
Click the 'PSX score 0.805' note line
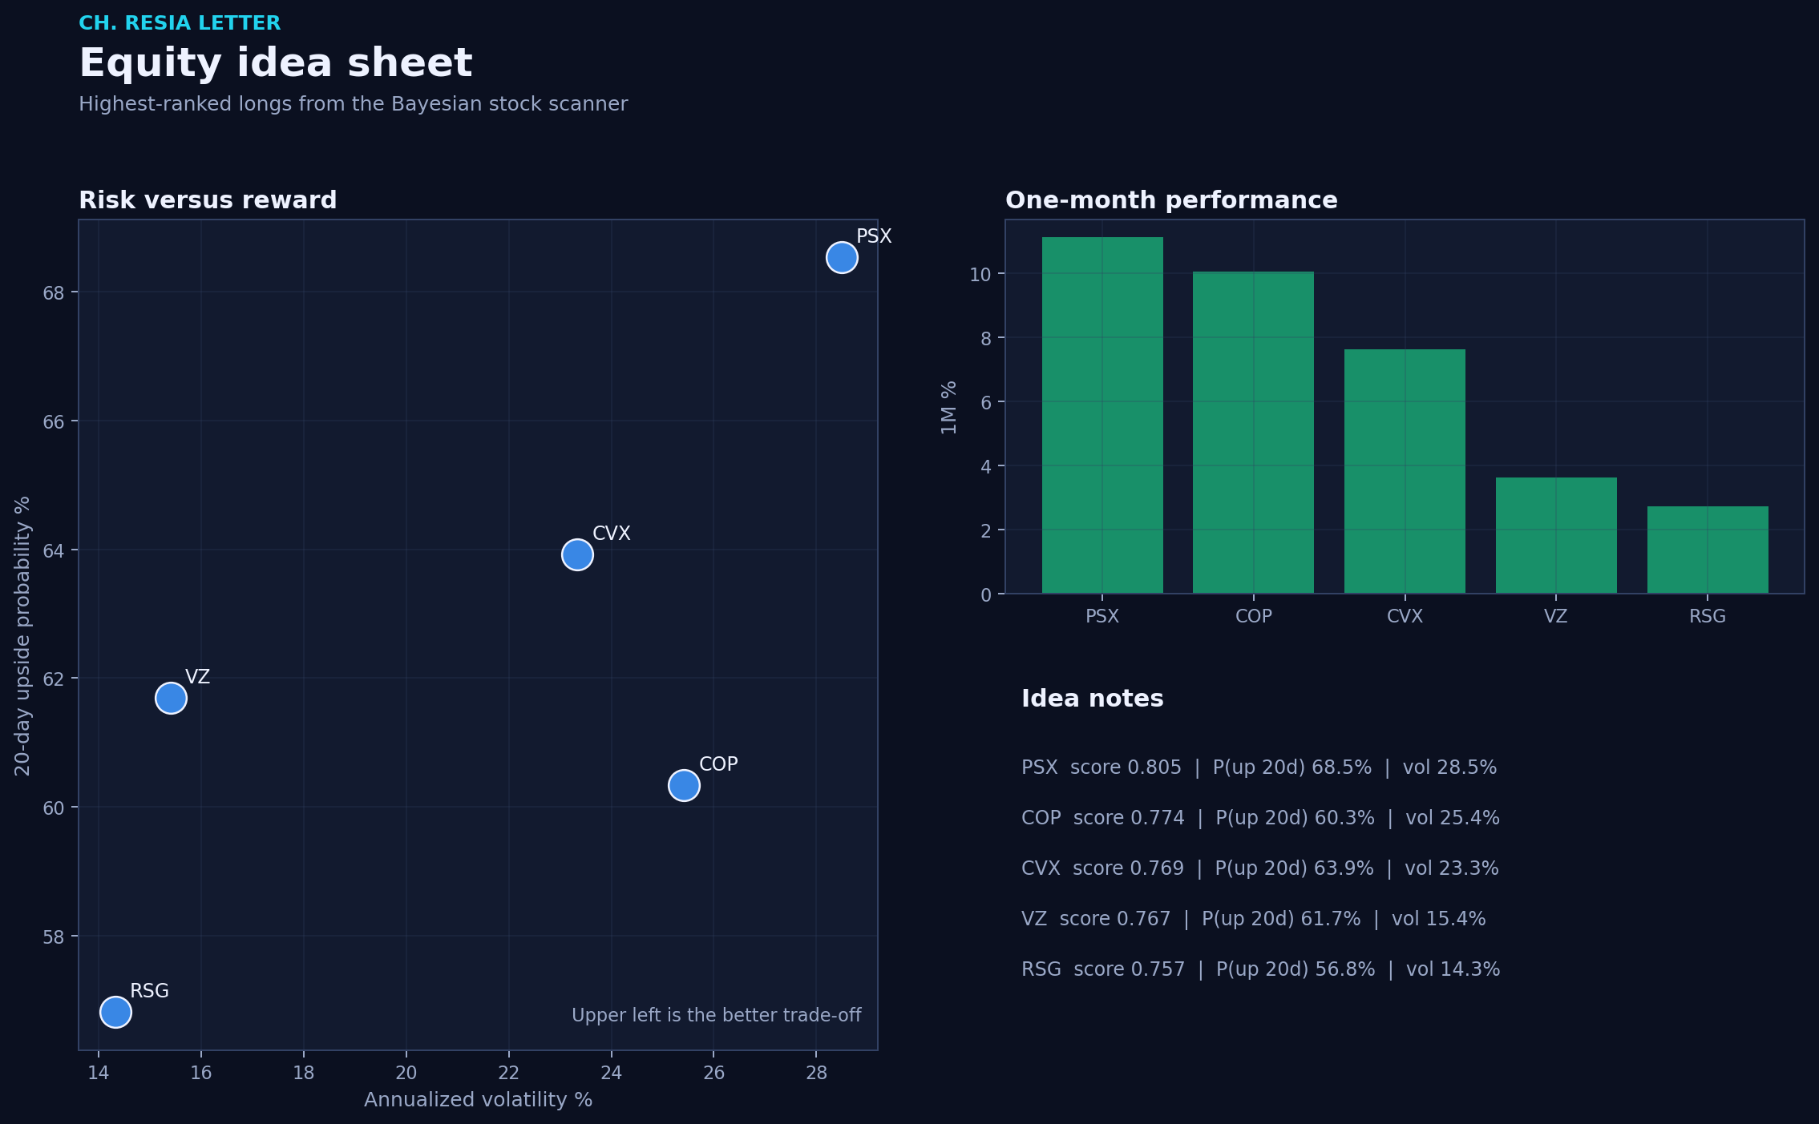point(1259,767)
